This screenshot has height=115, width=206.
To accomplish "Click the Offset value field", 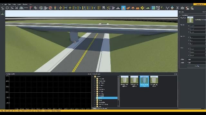I will 196,59.
